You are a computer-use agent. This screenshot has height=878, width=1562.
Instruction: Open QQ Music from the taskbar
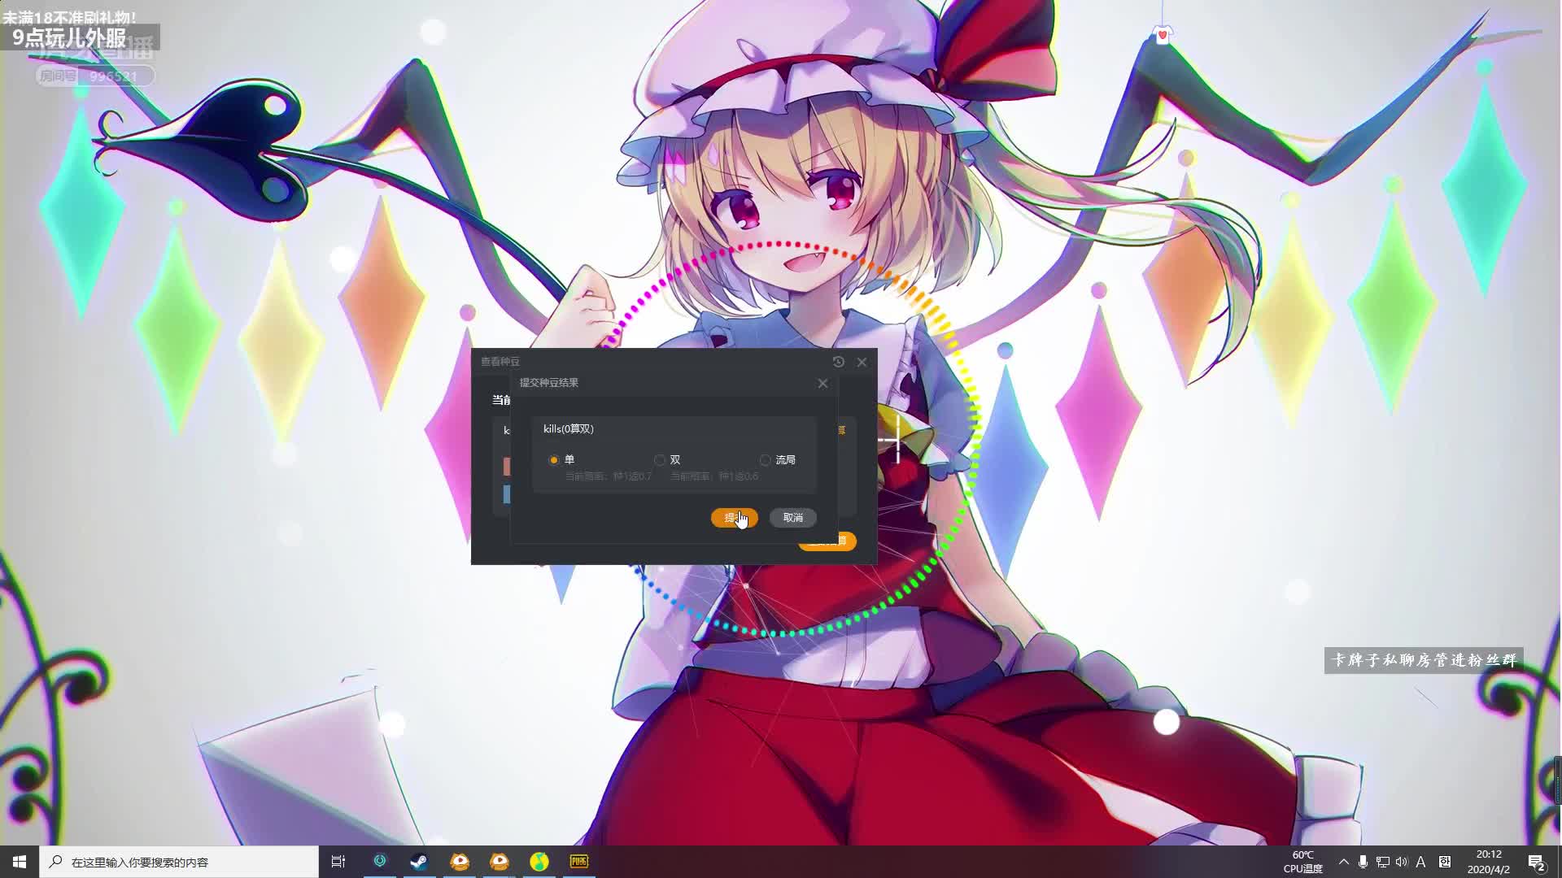(x=539, y=862)
